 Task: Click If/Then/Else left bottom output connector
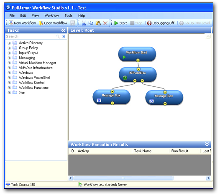135,80
